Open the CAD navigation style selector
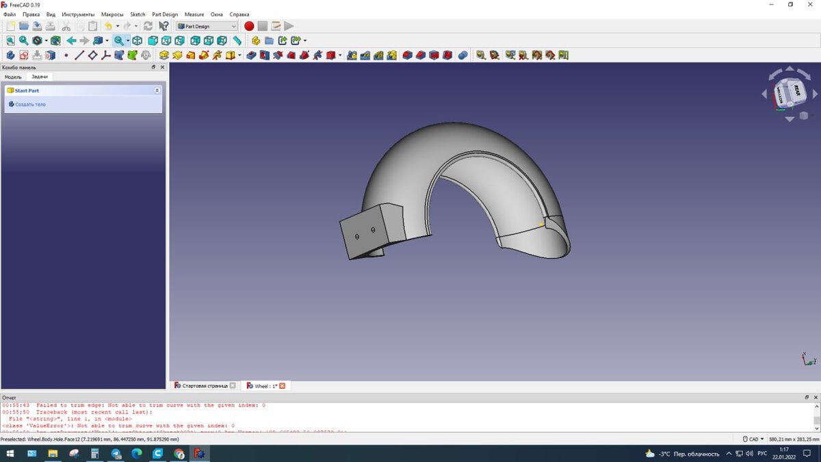The width and height of the screenshot is (821, 462). coord(753,439)
